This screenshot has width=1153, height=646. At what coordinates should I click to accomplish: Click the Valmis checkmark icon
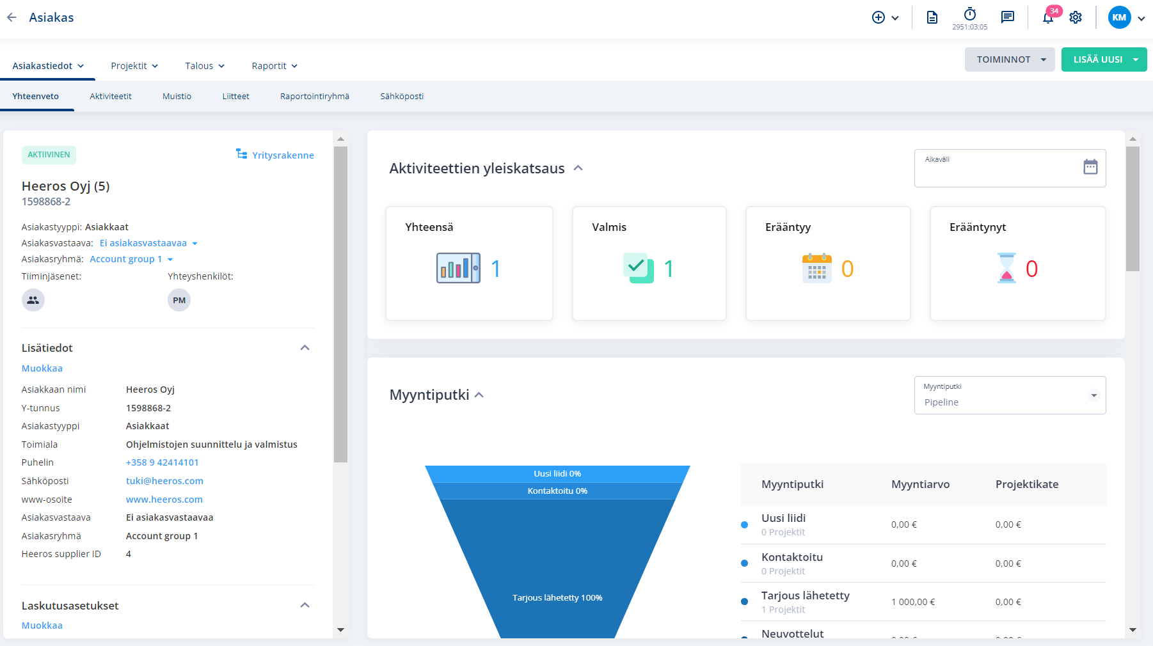(639, 268)
